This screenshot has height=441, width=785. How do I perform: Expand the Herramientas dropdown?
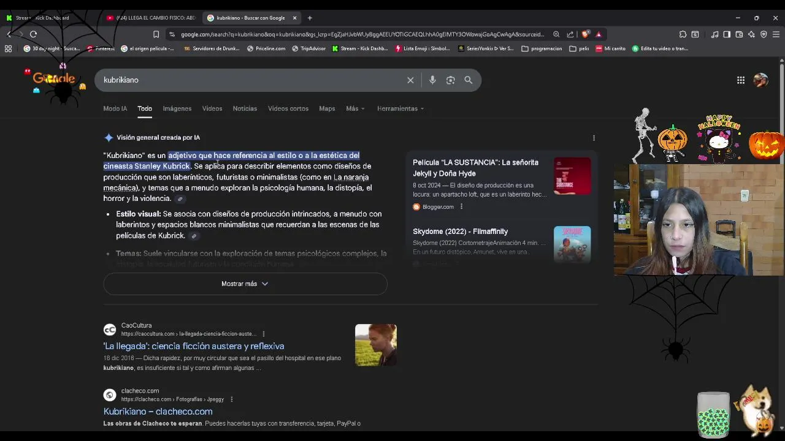400,108
